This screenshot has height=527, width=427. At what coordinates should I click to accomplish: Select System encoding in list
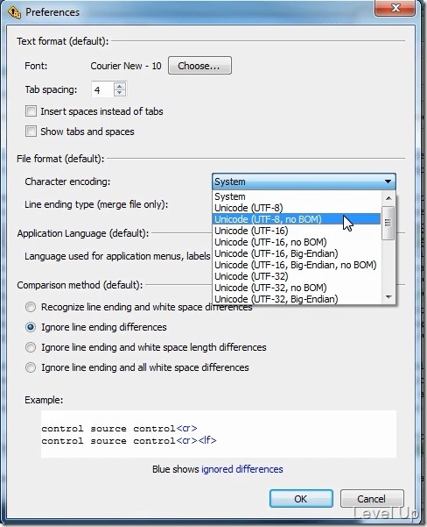click(x=297, y=196)
